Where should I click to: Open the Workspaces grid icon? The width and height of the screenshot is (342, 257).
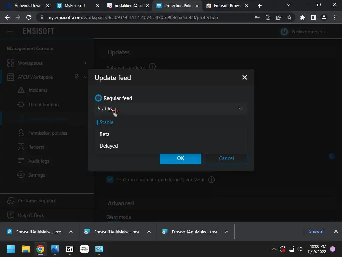[x=11, y=63]
